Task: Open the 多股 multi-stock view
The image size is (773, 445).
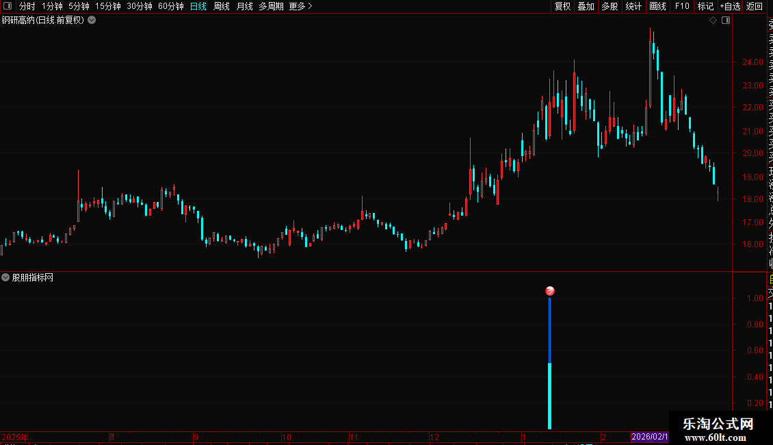Action: click(x=610, y=6)
